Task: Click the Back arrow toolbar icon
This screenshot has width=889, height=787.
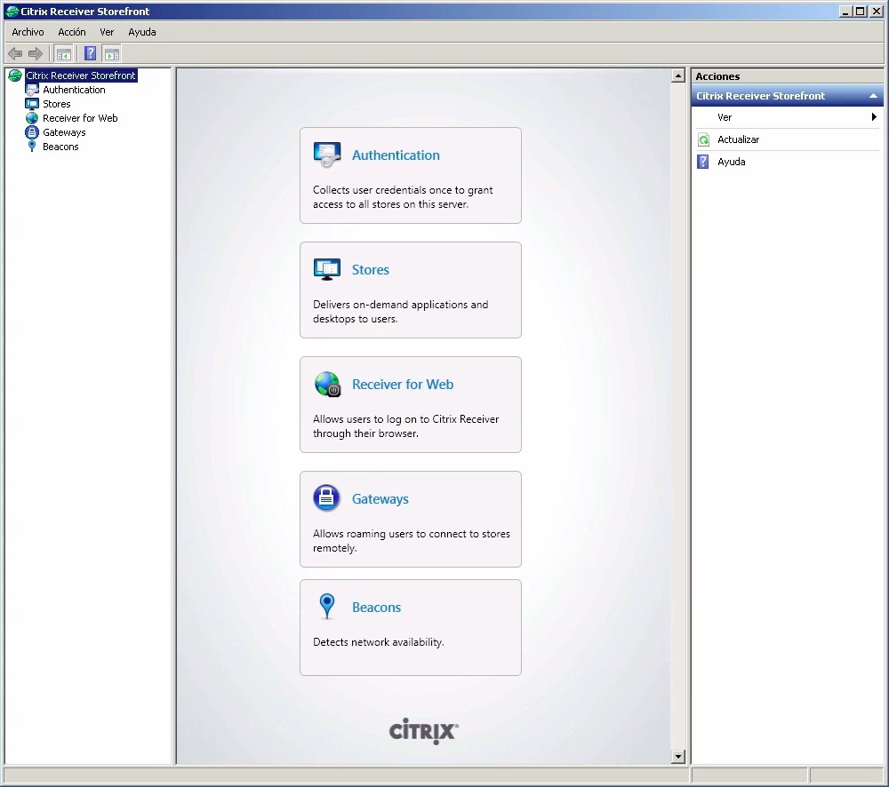Action: tap(15, 54)
